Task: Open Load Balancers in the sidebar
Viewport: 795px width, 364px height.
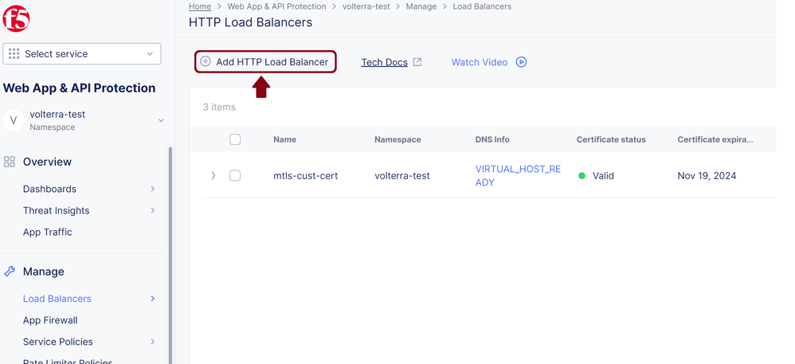Action: tap(57, 299)
